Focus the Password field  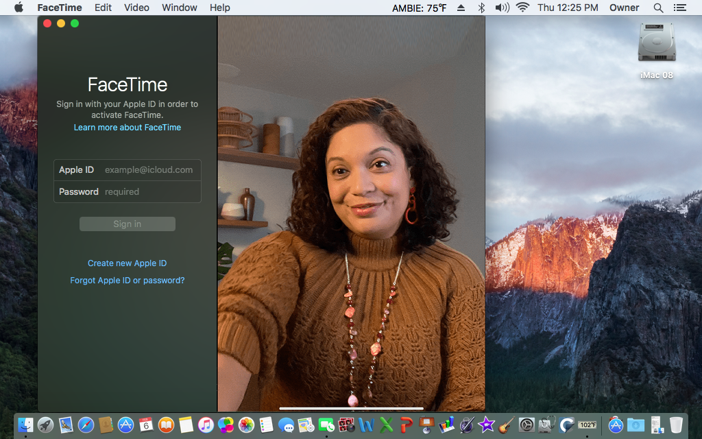point(127,192)
